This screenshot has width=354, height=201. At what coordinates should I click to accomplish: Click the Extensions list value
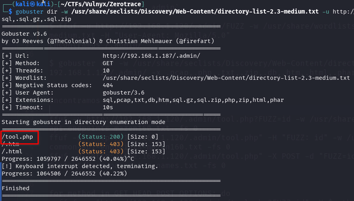[x=193, y=100]
